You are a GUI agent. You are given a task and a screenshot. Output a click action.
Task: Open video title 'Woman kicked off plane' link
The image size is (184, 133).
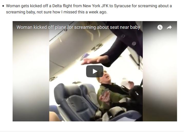[x=78, y=27]
